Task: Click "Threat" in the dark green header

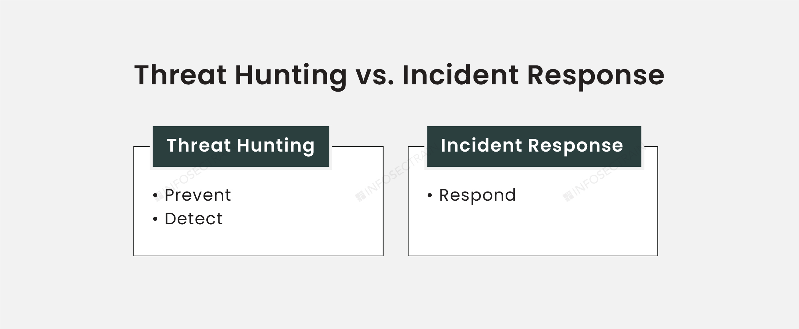Action: click(x=199, y=145)
